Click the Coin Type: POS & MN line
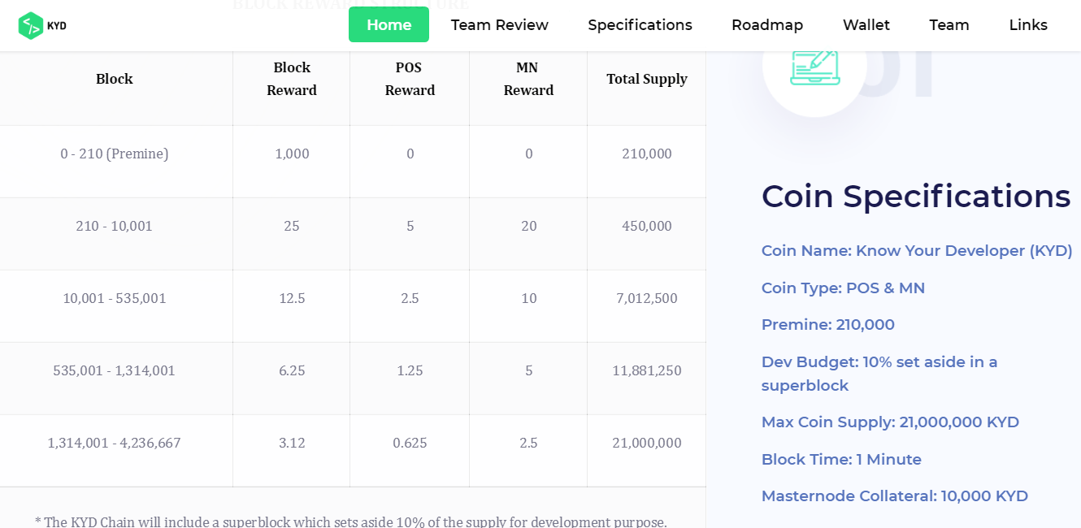The height and width of the screenshot is (528, 1081). (843, 288)
